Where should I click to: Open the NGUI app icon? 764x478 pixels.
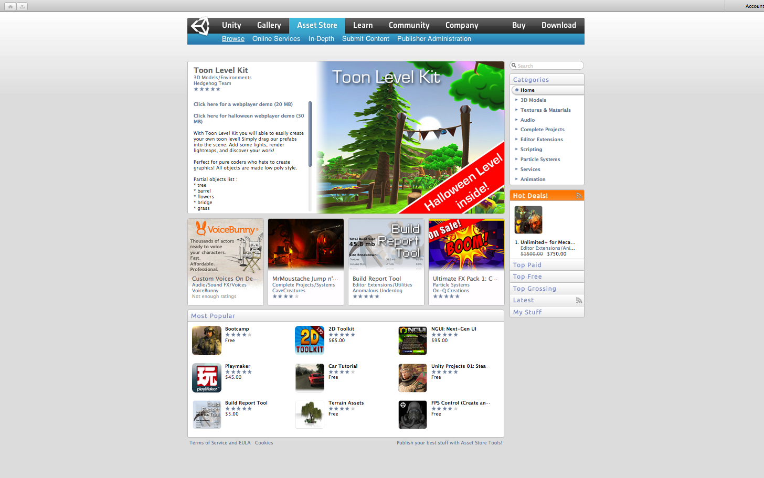click(x=412, y=341)
